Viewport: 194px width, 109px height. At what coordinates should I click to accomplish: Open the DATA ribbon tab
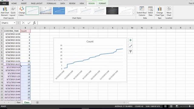(63, 3)
